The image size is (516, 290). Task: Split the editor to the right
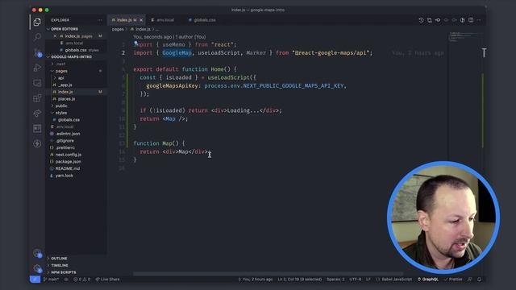point(471,20)
